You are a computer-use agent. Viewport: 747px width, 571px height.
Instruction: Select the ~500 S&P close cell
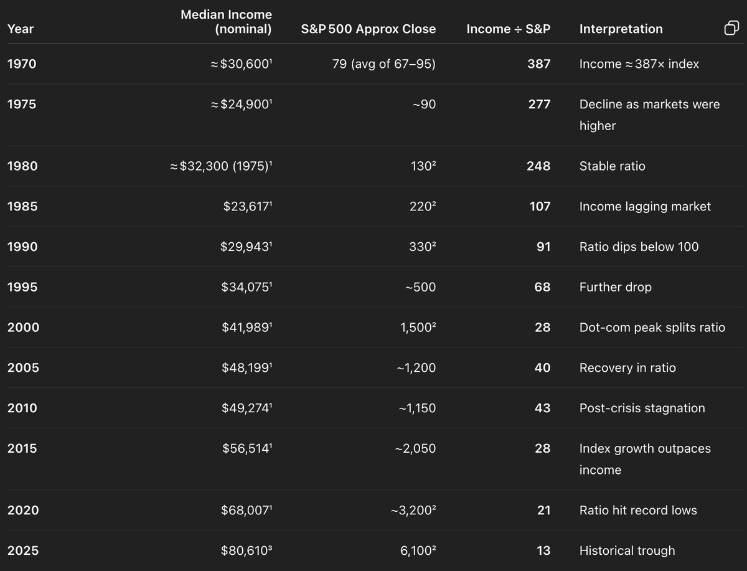(421, 287)
